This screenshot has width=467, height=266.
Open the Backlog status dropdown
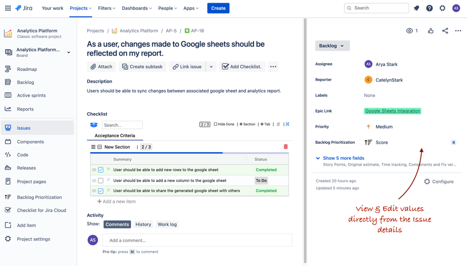[332, 46]
